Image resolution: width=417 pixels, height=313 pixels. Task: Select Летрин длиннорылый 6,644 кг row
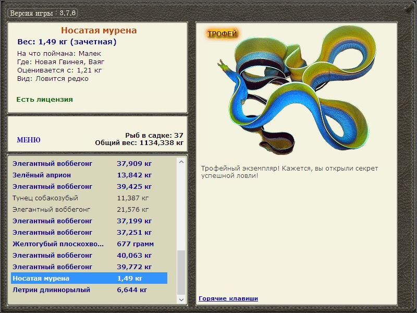click(x=89, y=290)
